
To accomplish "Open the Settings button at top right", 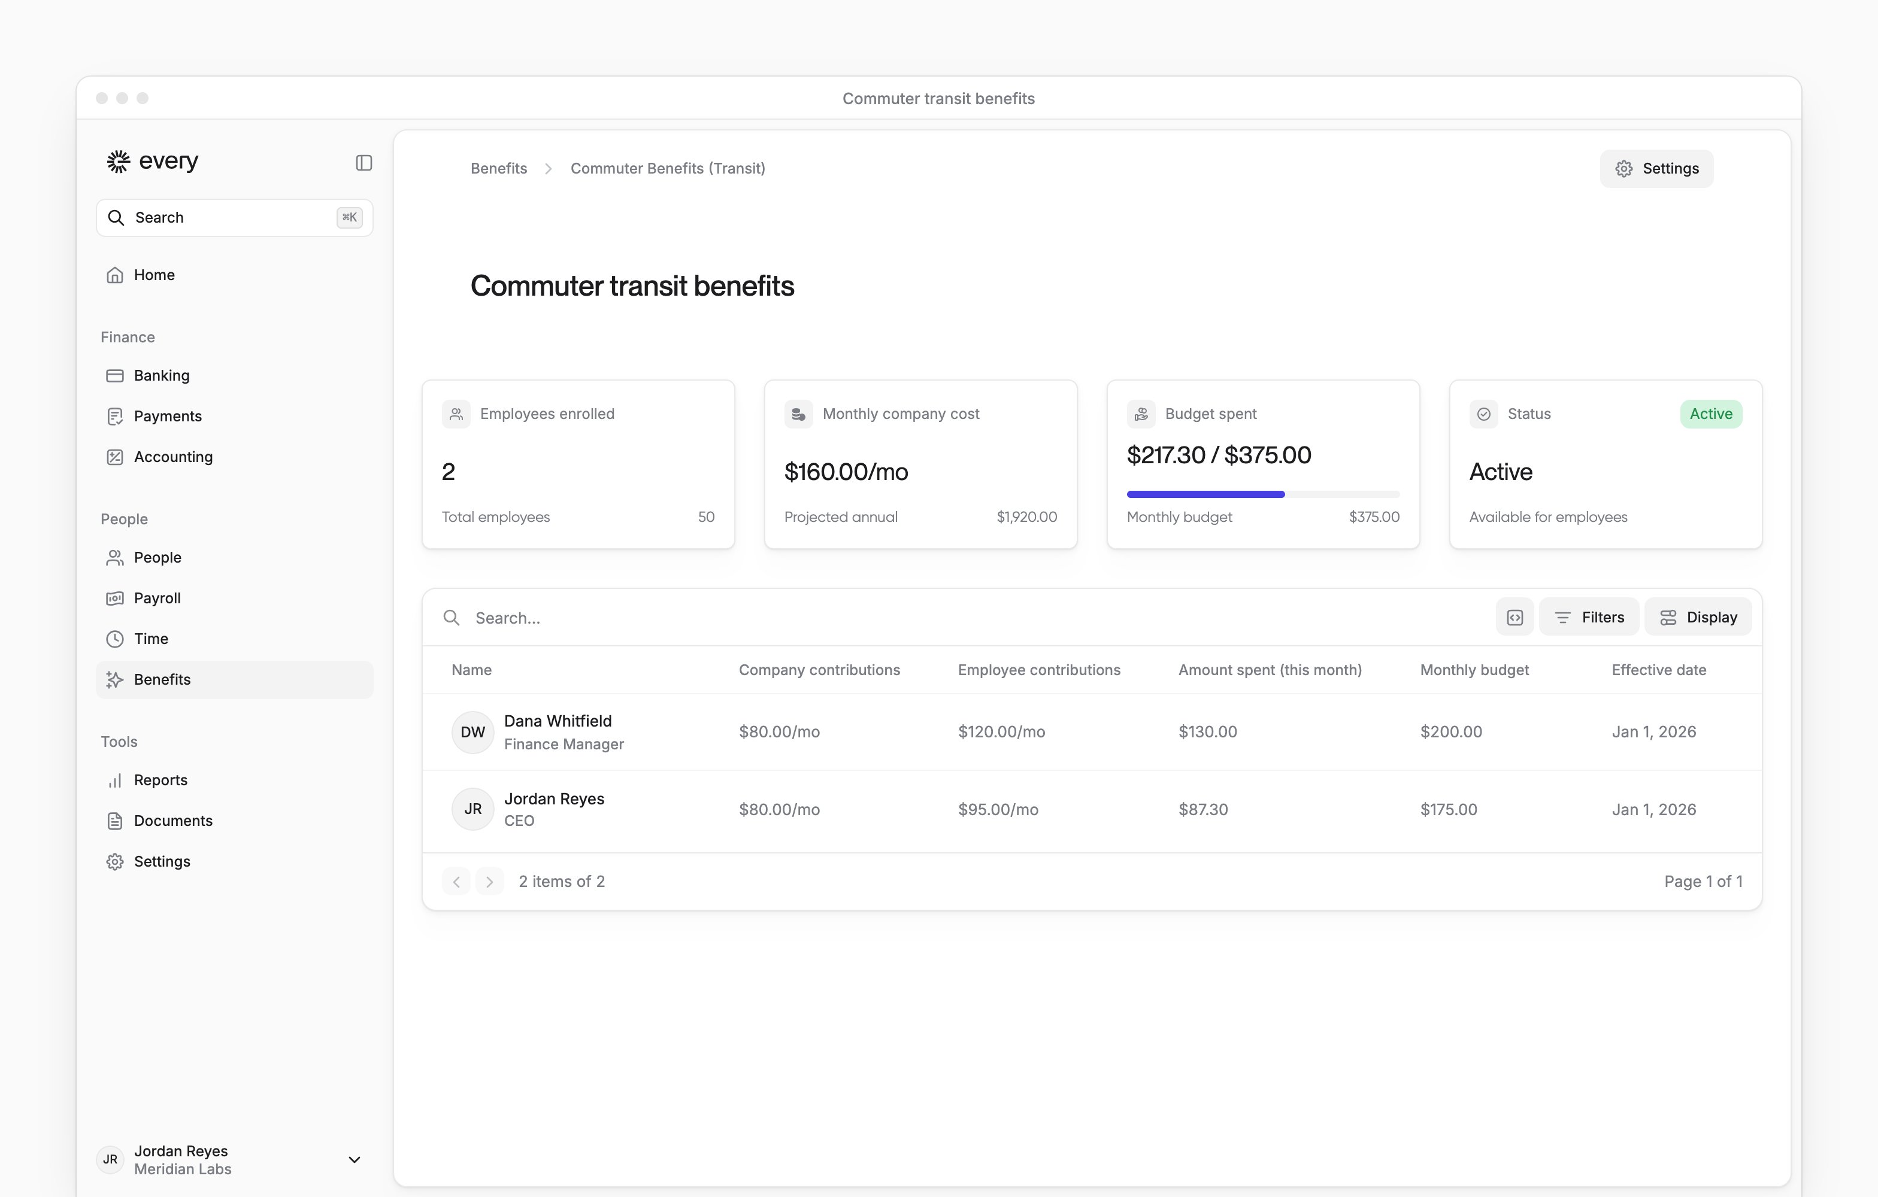I will pos(1656,168).
